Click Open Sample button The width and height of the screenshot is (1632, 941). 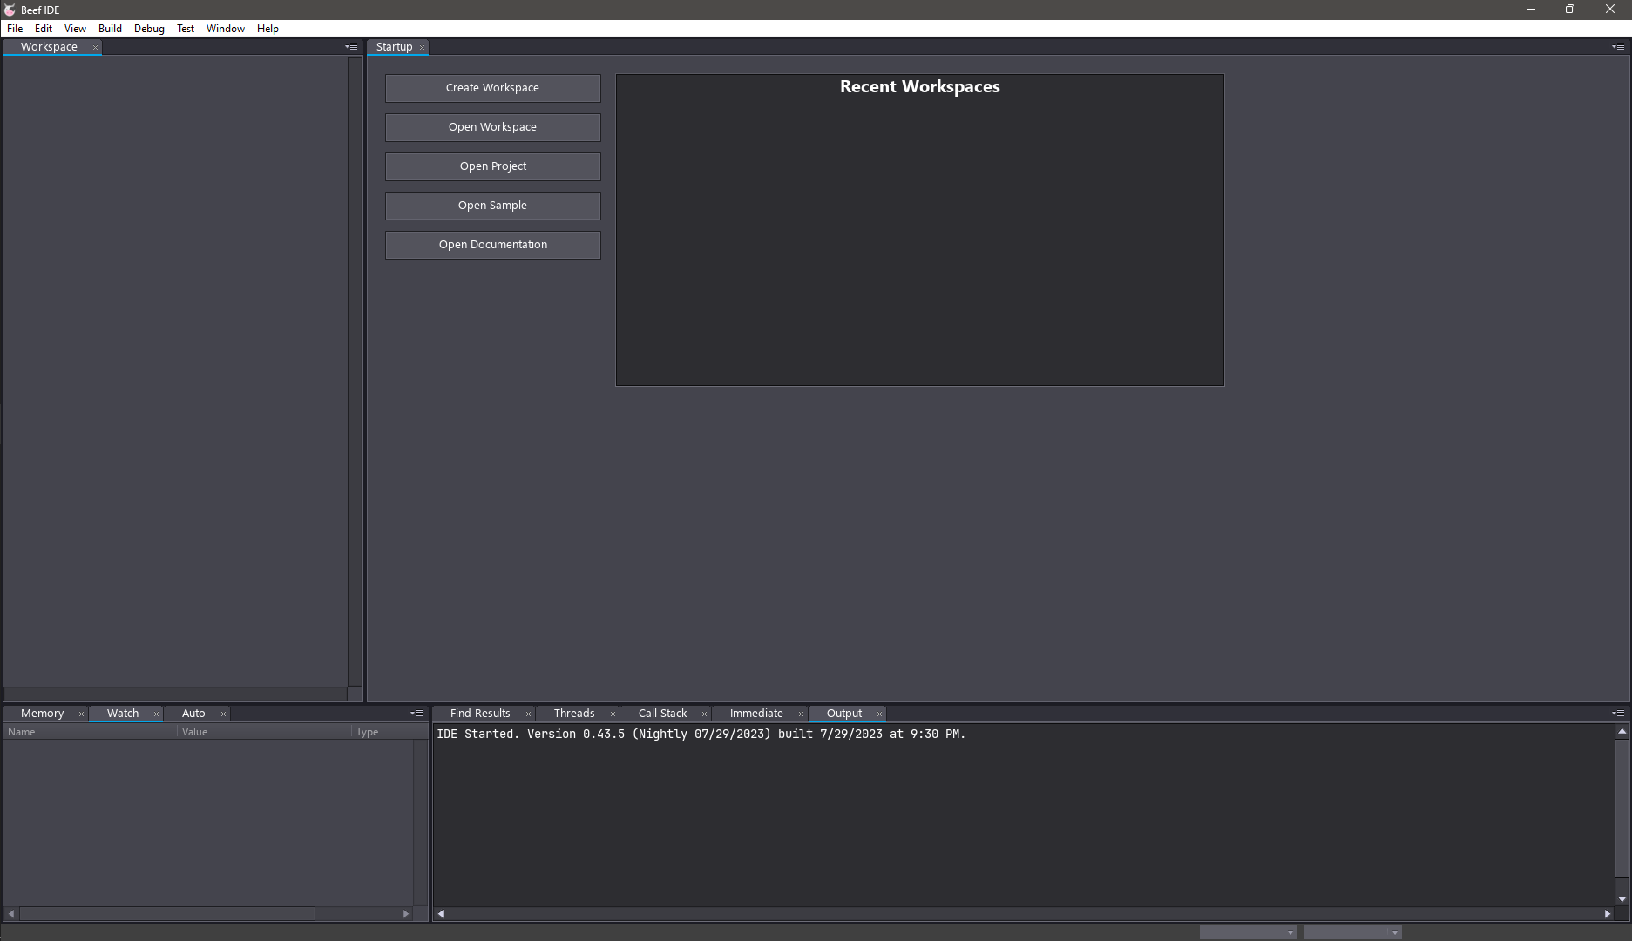pos(493,206)
